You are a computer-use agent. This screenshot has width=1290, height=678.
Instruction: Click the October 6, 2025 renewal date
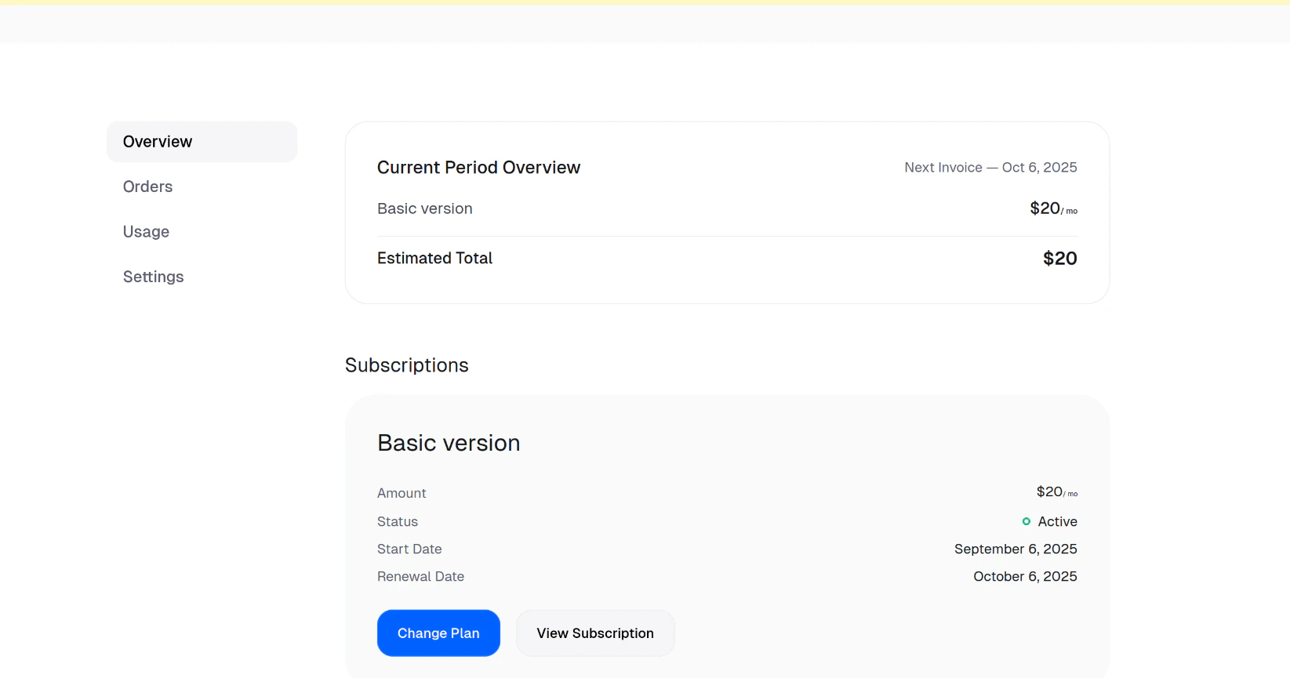tap(1025, 577)
